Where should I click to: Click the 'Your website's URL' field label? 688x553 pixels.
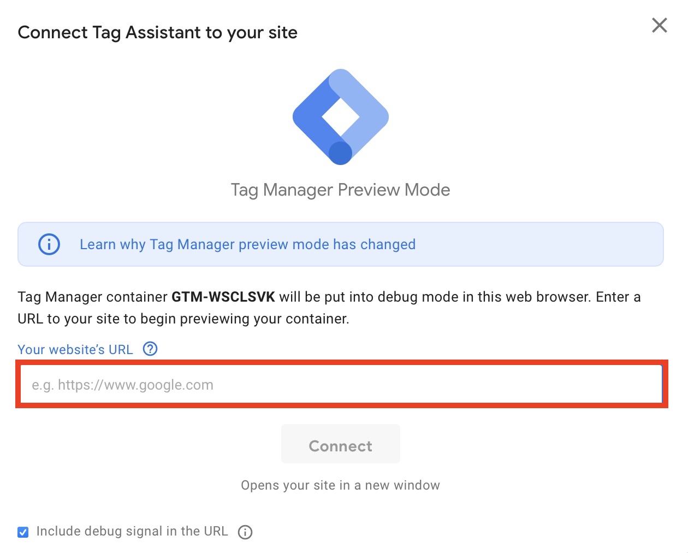click(x=75, y=350)
